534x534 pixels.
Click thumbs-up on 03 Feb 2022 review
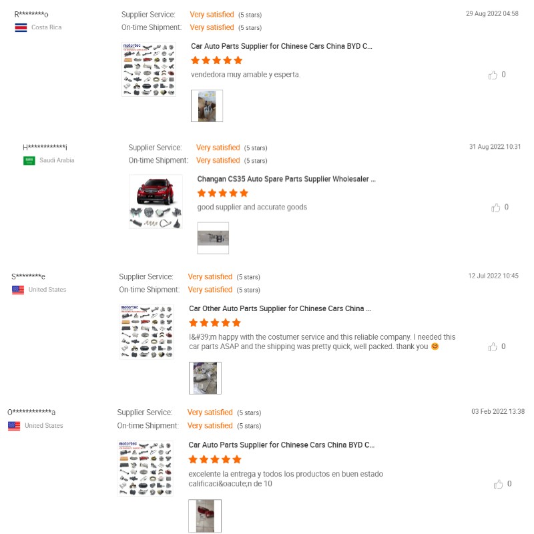coord(499,484)
